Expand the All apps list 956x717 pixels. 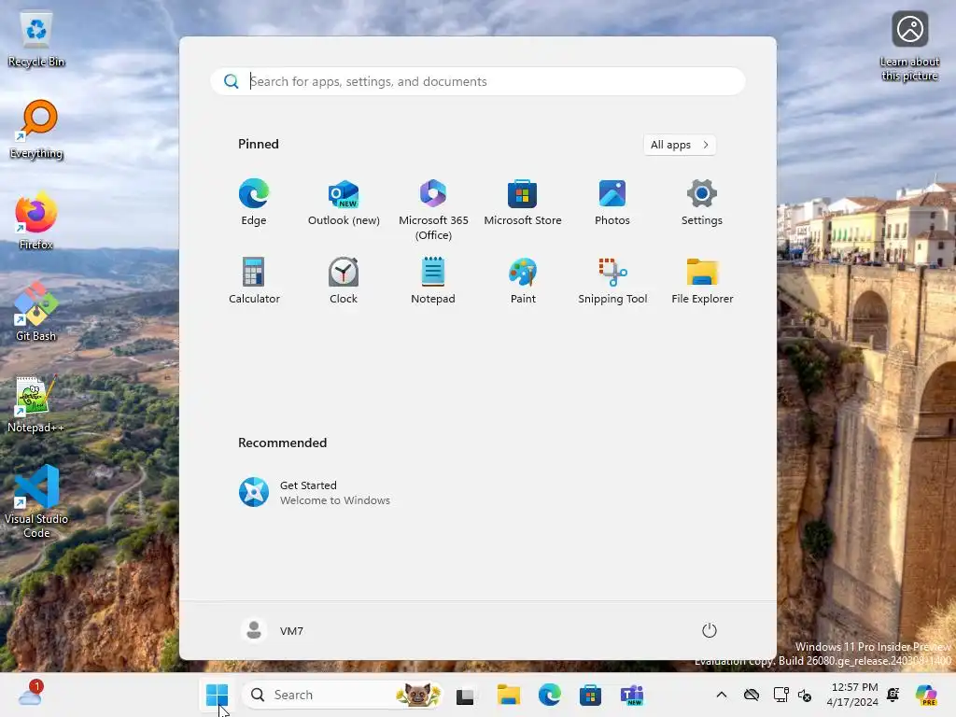point(680,145)
